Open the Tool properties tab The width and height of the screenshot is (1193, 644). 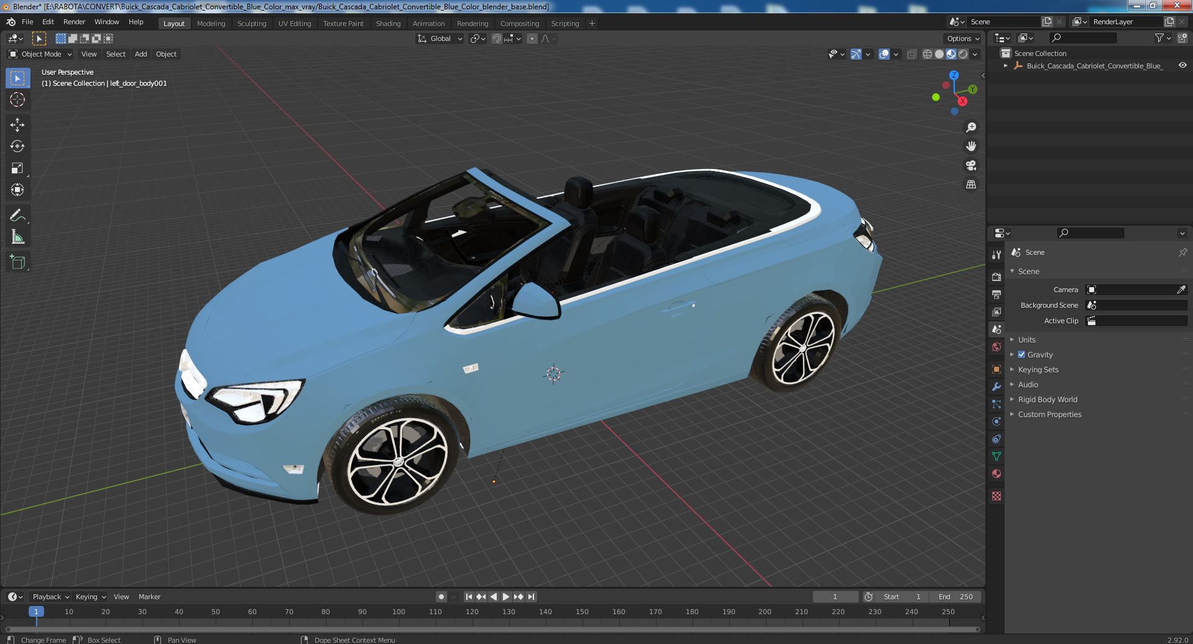coord(997,255)
